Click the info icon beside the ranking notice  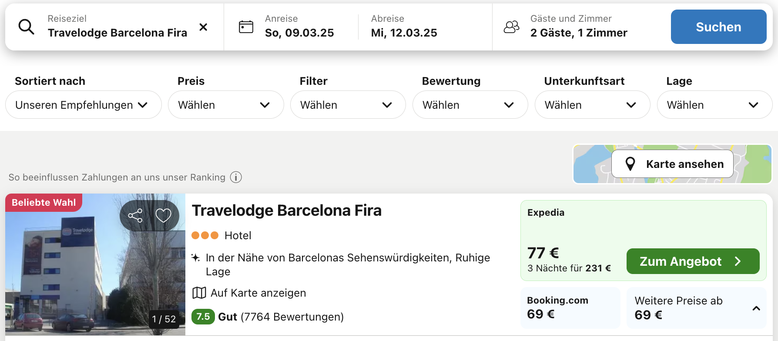(x=236, y=177)
